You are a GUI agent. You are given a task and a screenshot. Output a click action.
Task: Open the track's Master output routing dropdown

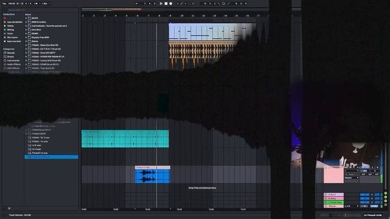(352, 178)
